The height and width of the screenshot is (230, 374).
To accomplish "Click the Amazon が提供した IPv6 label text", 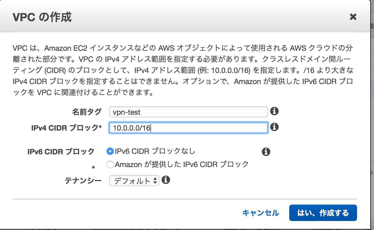I will 182,164.
